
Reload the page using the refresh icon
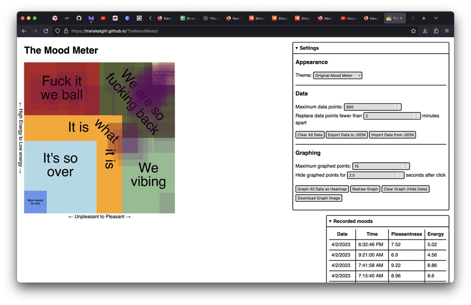pos(46,31)
